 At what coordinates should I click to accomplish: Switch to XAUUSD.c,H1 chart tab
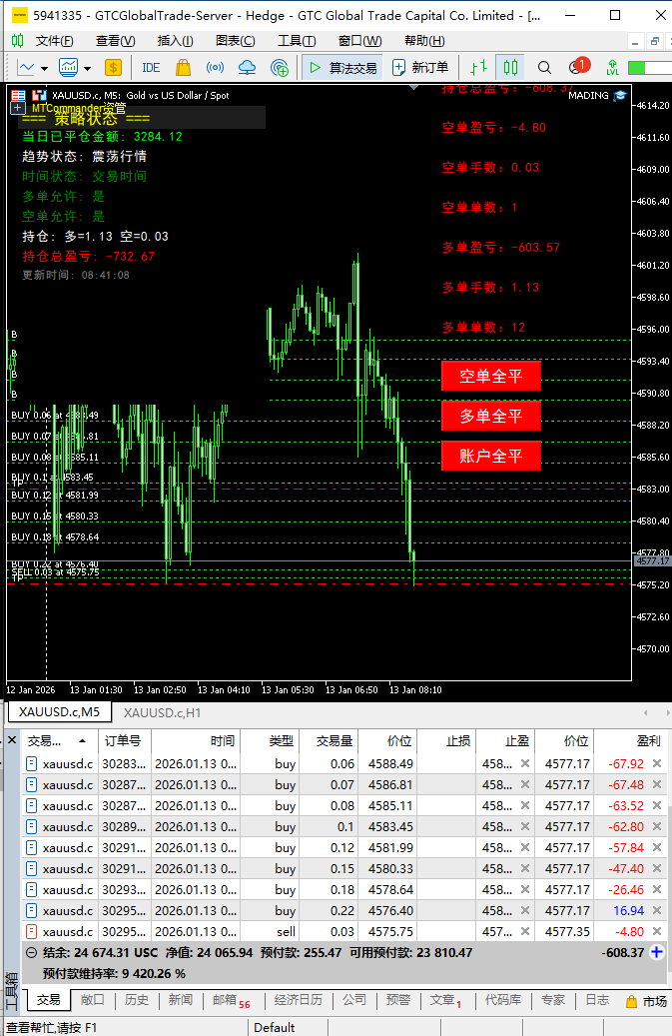pyautogui.click(x=163, y=713)
